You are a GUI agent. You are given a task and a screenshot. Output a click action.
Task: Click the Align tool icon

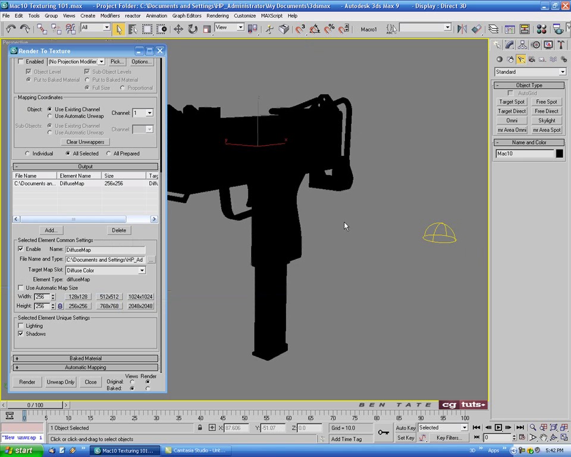click(476, 29)
